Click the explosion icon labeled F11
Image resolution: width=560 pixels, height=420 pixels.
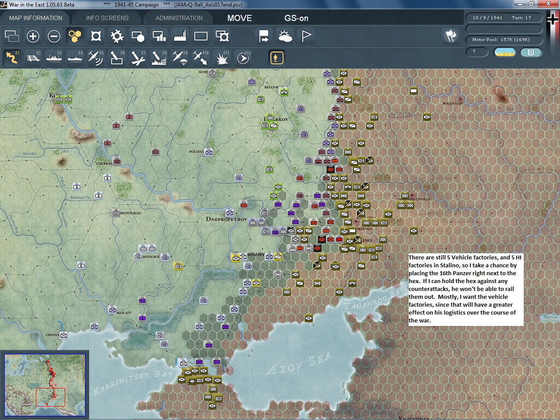pos(222,57)
